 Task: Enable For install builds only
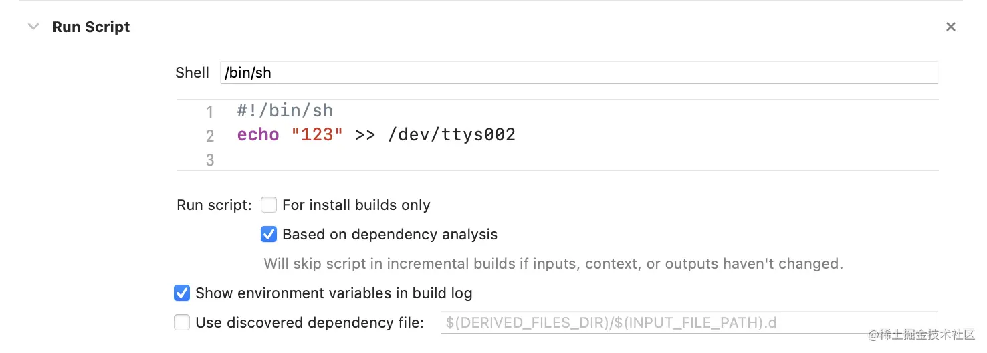pyautogui.click(x=269, y=205)
